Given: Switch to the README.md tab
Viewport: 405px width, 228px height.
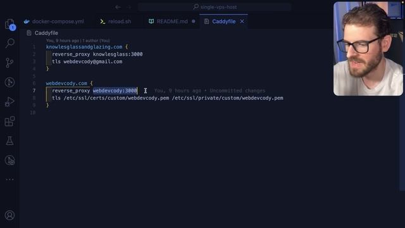Looking at the screenshot, I should [x=171, y=22].
